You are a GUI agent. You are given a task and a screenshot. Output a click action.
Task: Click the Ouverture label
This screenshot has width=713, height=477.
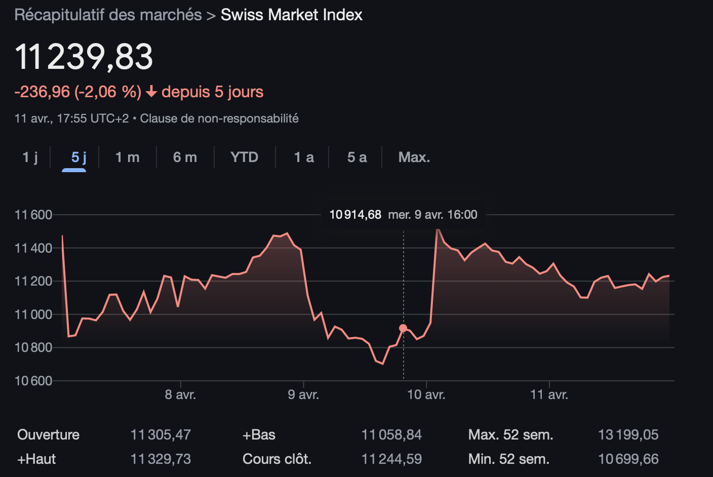[x=49, y=434]
